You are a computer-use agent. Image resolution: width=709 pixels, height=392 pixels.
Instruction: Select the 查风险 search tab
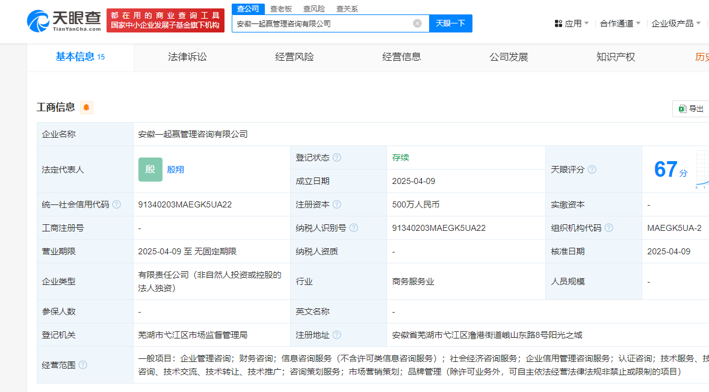[314, 8]
